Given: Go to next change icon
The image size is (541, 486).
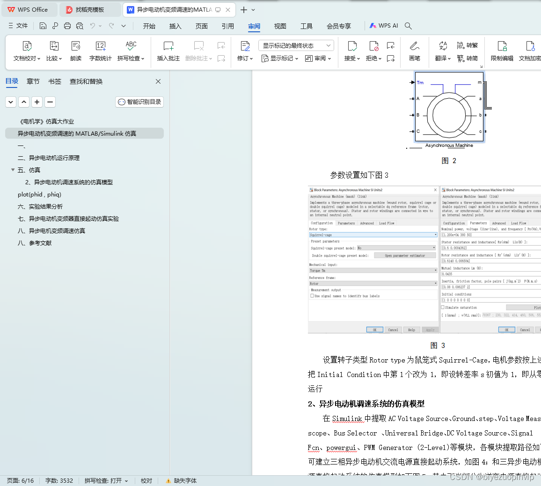Looking at the screenshot, I should point(391,58).
